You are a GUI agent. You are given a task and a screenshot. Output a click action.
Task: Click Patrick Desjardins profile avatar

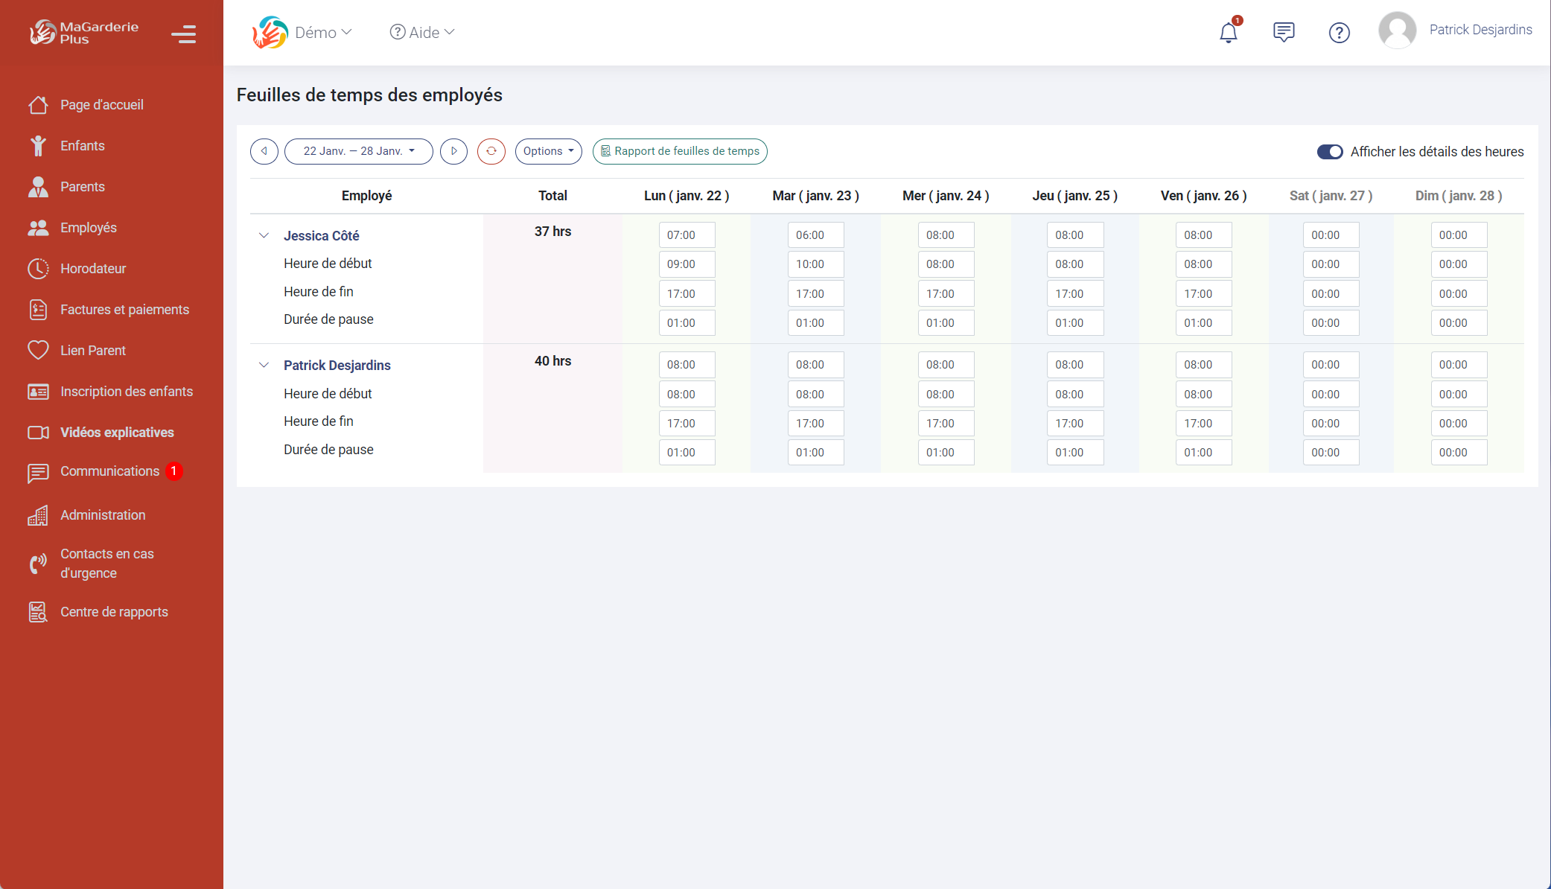tap(1397, 31)
